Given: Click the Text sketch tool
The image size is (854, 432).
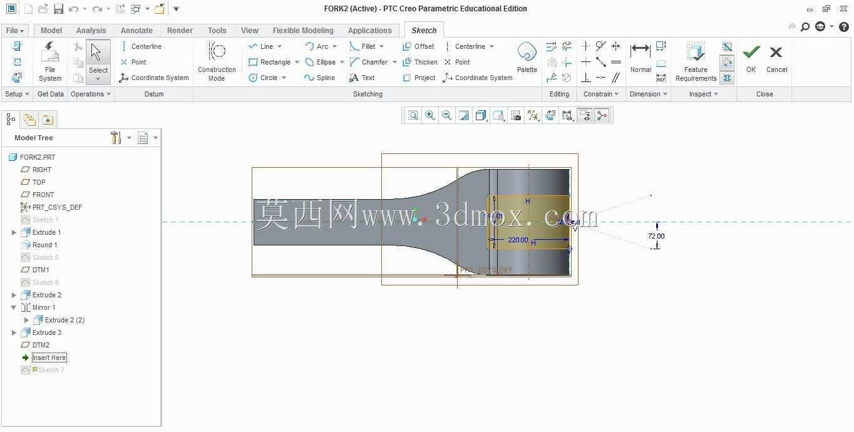Looking at the screenshot, I should click(x=362, y=78).
